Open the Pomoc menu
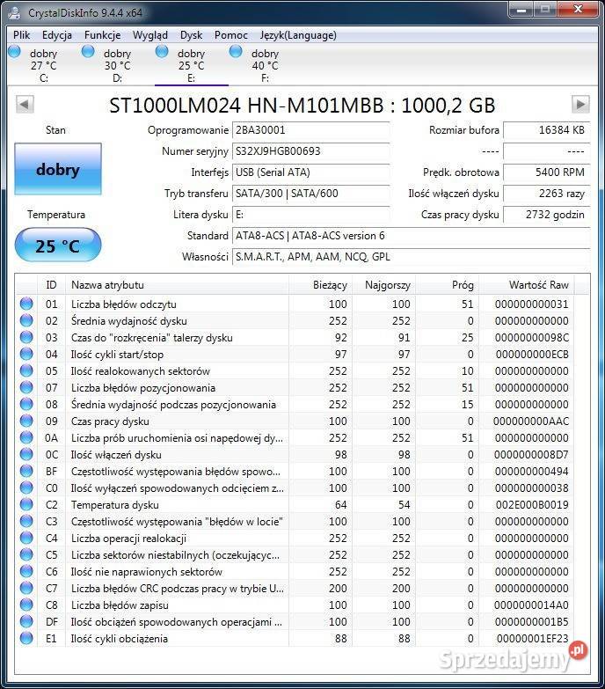 click(230, 35)
